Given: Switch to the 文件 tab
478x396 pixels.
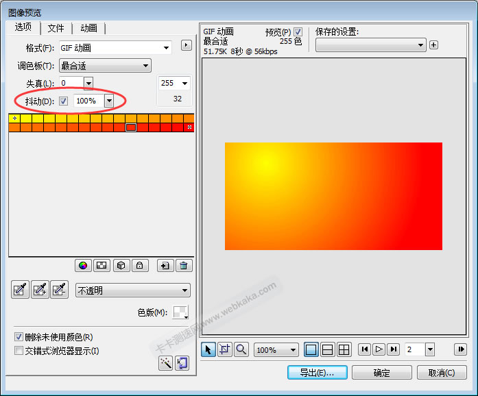Looking at the screenshot, I should [56, 28].
